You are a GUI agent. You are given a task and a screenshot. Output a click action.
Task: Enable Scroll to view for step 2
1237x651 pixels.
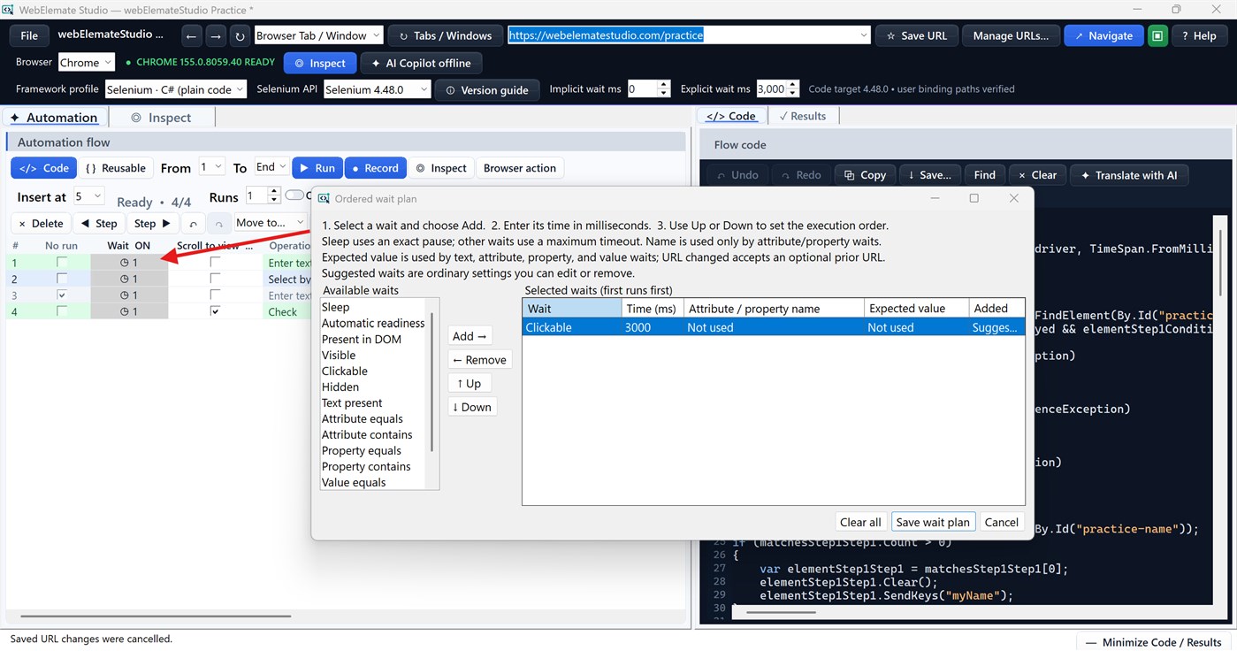coord(215,279)
